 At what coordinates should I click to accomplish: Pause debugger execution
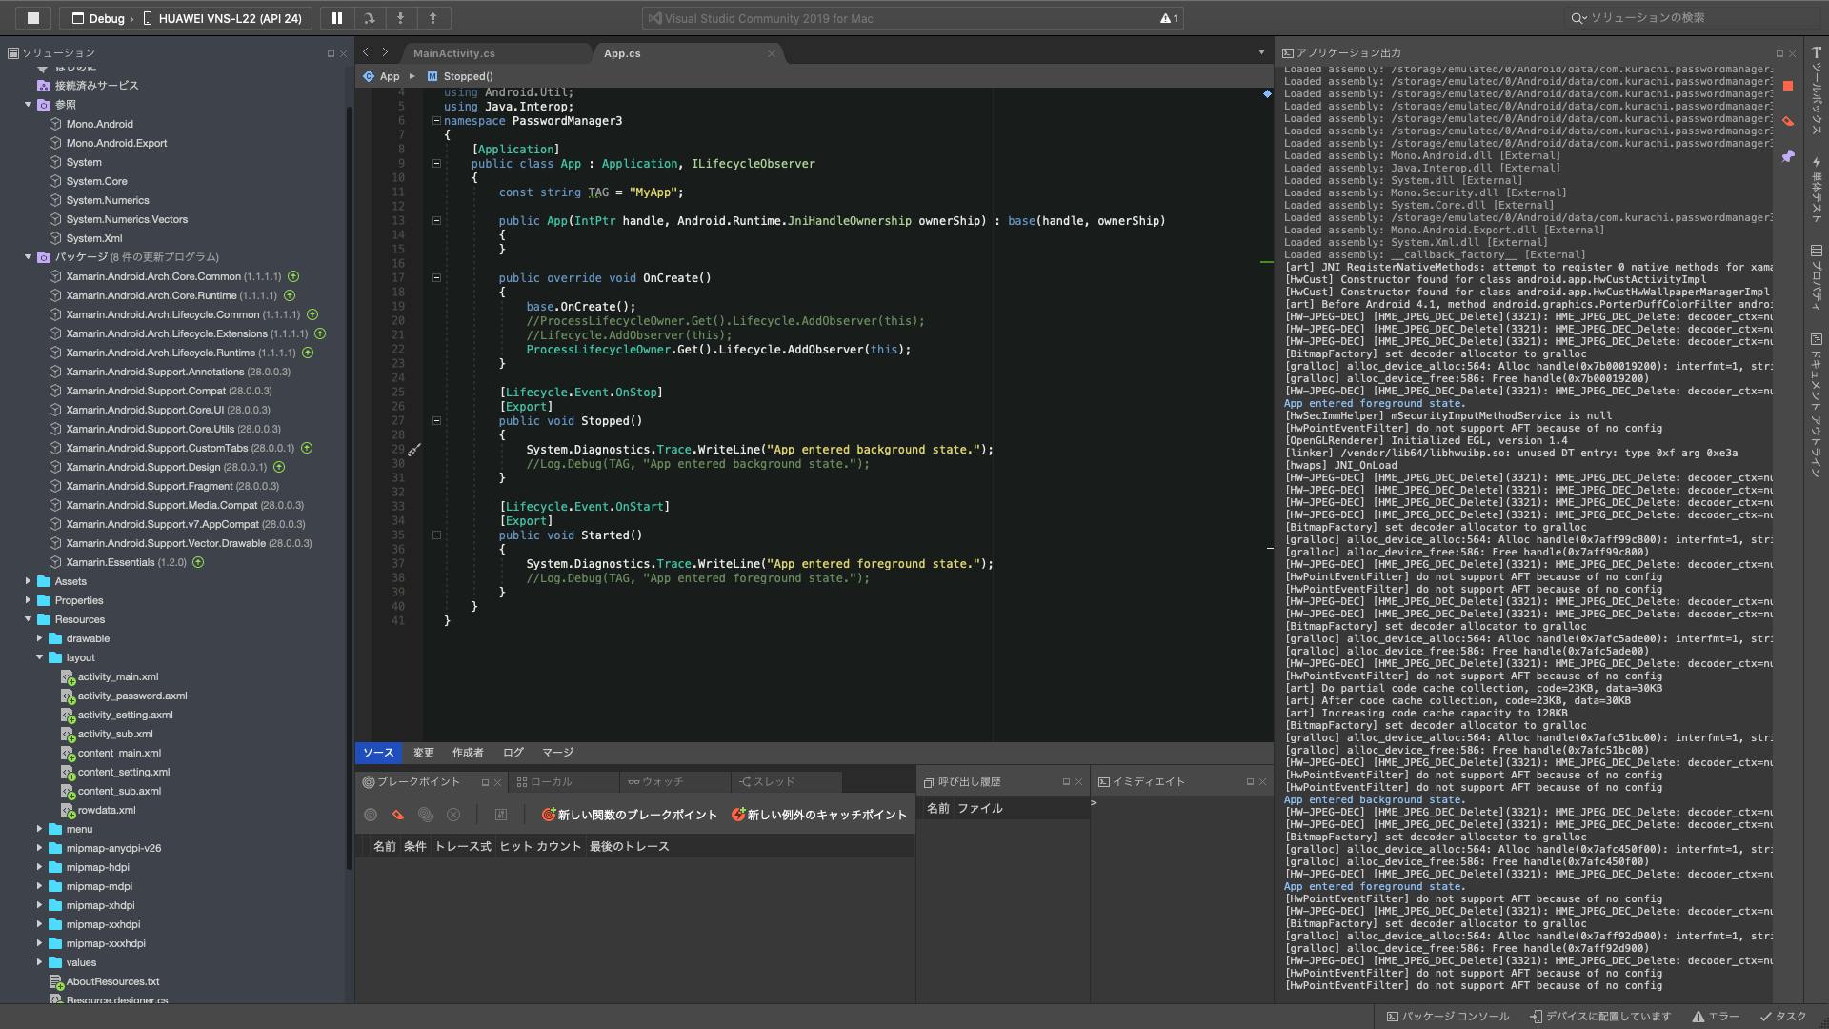(336, 18)
